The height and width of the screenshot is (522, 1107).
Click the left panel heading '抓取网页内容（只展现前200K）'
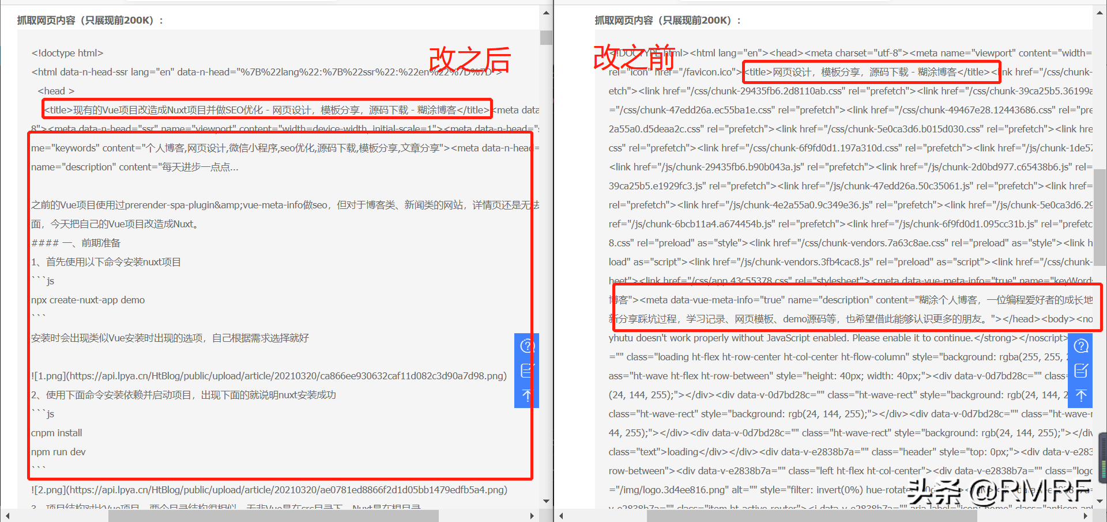(91, 21)
